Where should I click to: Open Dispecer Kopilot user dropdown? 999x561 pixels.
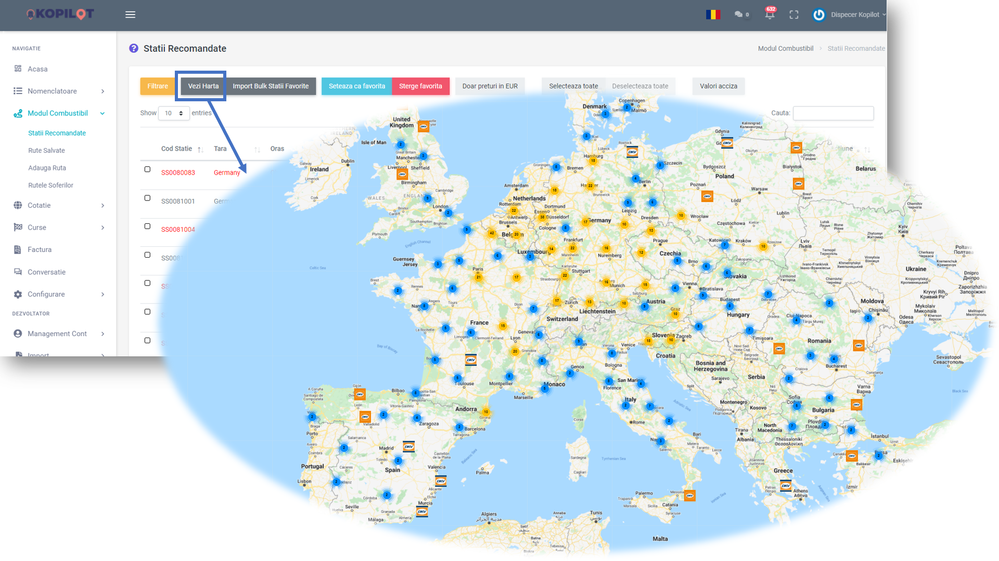tap(855, 15)
